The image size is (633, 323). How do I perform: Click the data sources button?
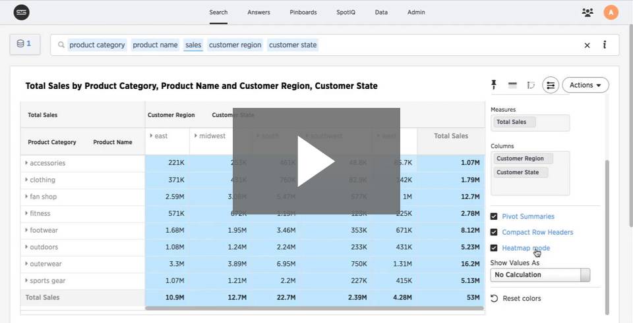click(x=24, y=44)
